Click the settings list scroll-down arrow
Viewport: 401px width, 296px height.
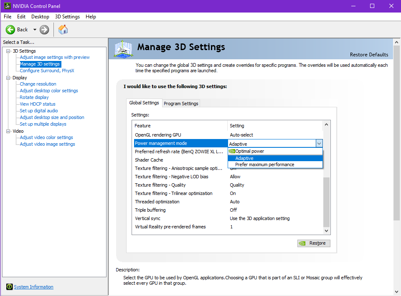(x=326, y=230)
